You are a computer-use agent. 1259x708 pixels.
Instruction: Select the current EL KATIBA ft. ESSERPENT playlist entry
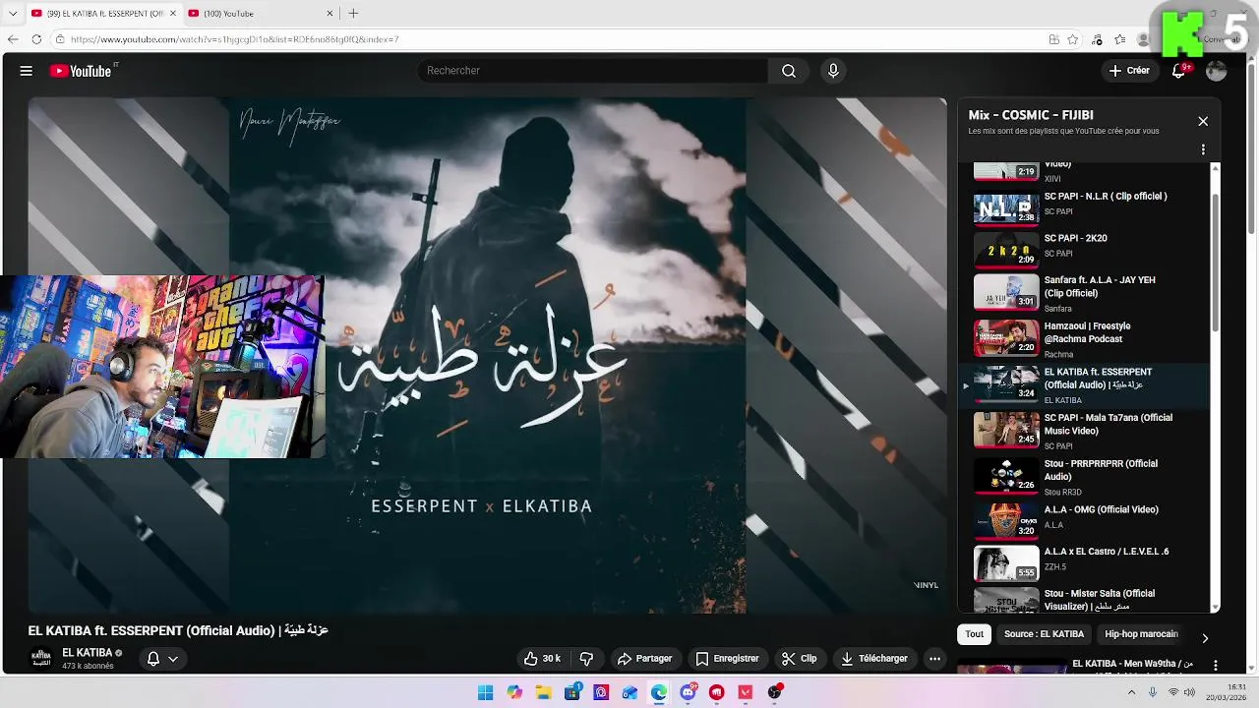pos(1085,384)
